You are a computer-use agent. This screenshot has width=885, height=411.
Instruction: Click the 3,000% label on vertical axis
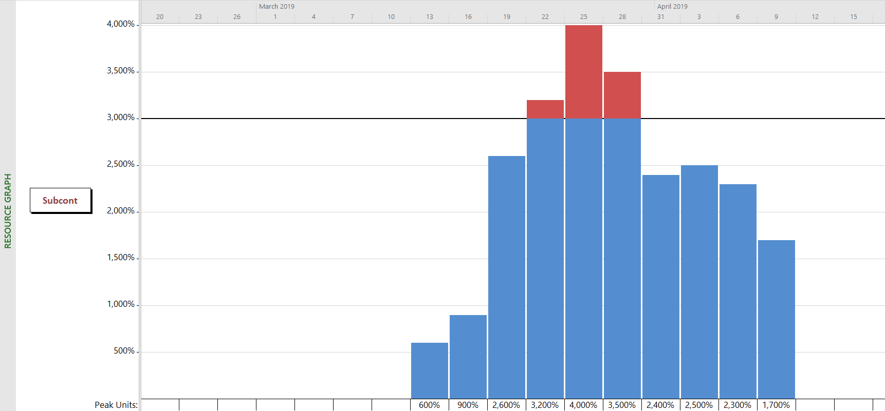pos(121,118)
